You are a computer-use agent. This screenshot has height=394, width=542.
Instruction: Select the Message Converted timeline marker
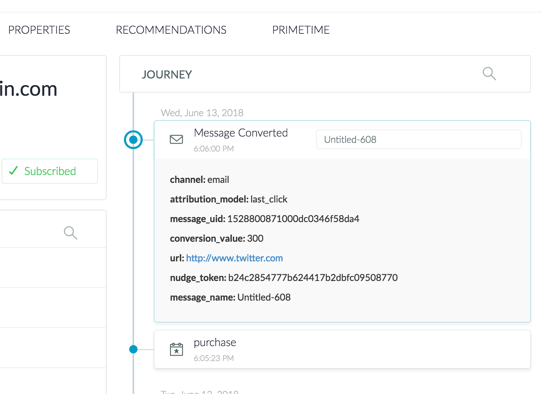133,140
